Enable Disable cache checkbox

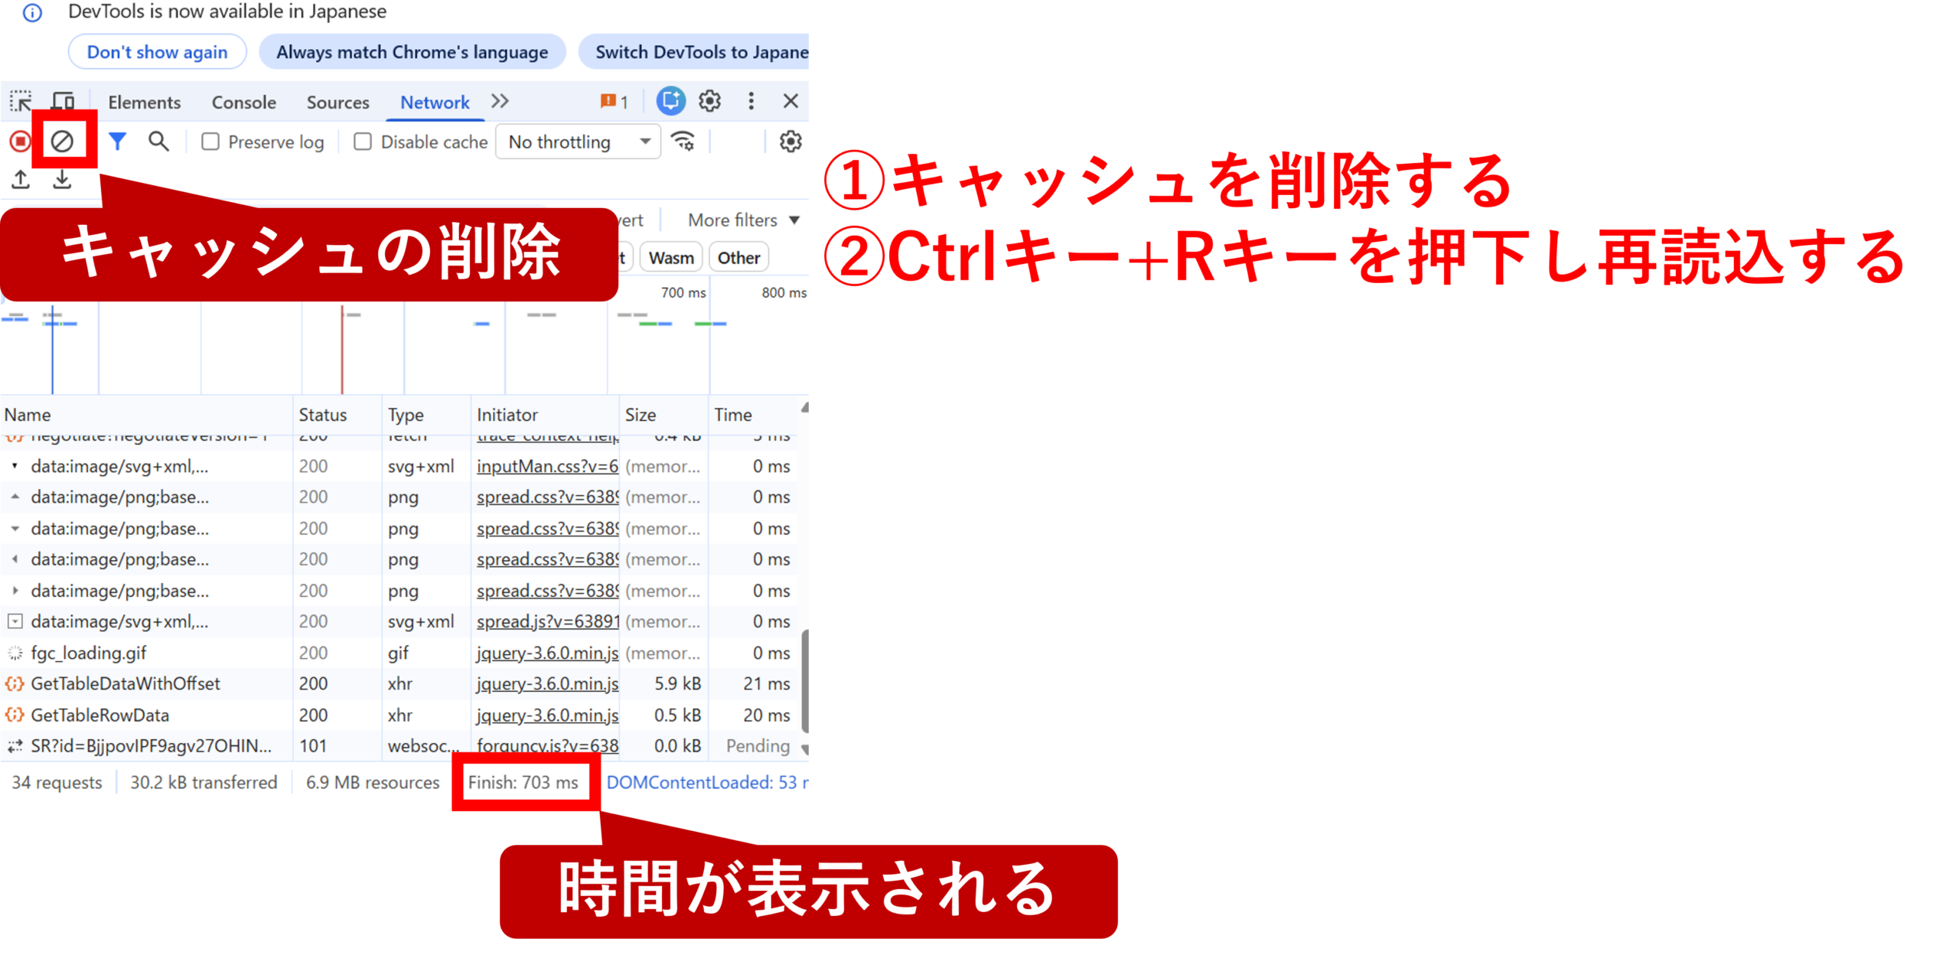click(x=363, y=142)
